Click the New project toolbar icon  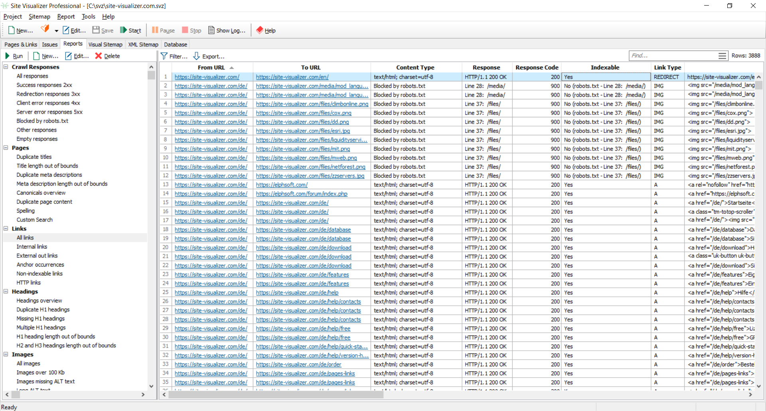12,30
